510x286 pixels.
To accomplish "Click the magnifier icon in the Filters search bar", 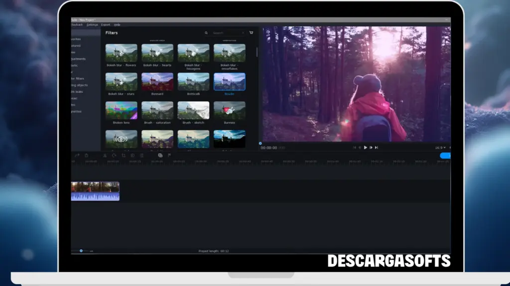I will (206, 33).
